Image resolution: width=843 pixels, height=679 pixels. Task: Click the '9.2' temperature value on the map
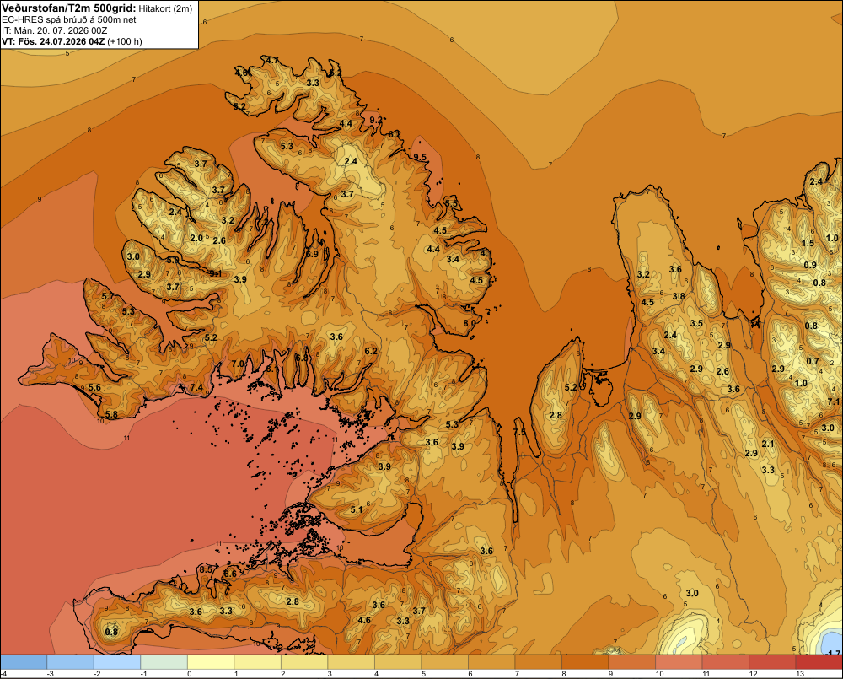(x=376, y=120)
